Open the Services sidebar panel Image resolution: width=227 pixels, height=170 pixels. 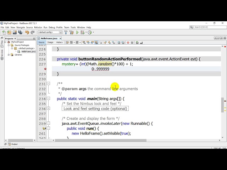pos(2,55)
